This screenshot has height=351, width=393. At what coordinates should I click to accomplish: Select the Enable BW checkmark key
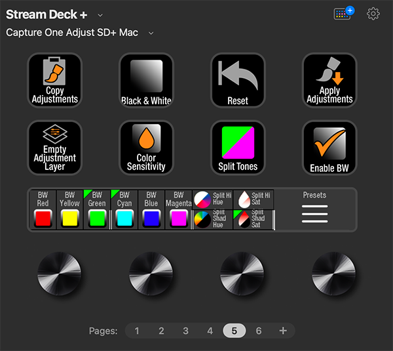point(329,148)
